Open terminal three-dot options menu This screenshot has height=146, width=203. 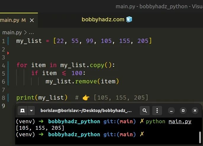tap(157, 111)
